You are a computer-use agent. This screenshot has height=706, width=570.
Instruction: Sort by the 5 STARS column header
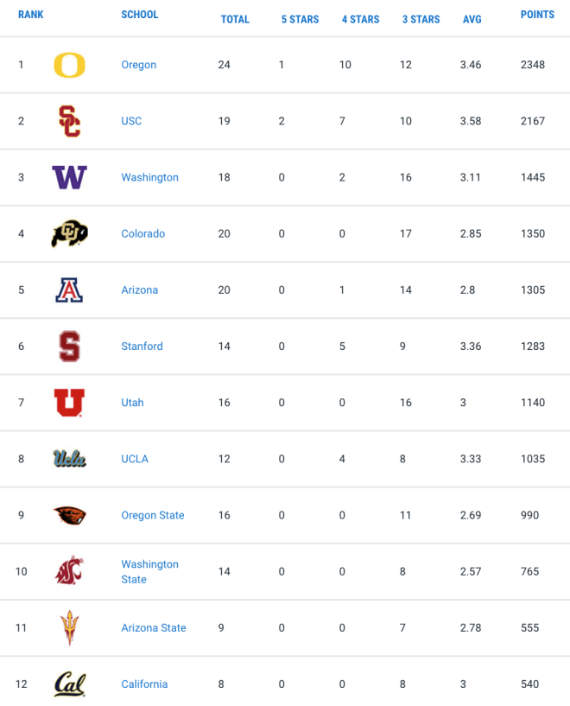point(300,19)
